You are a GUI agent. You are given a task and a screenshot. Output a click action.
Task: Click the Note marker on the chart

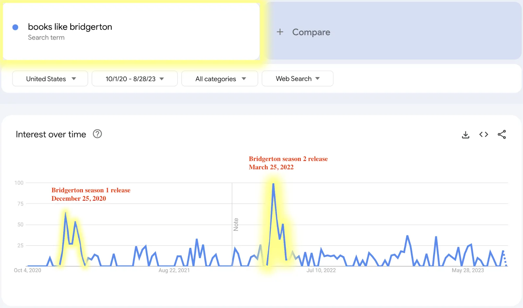[x=236, y=224]
